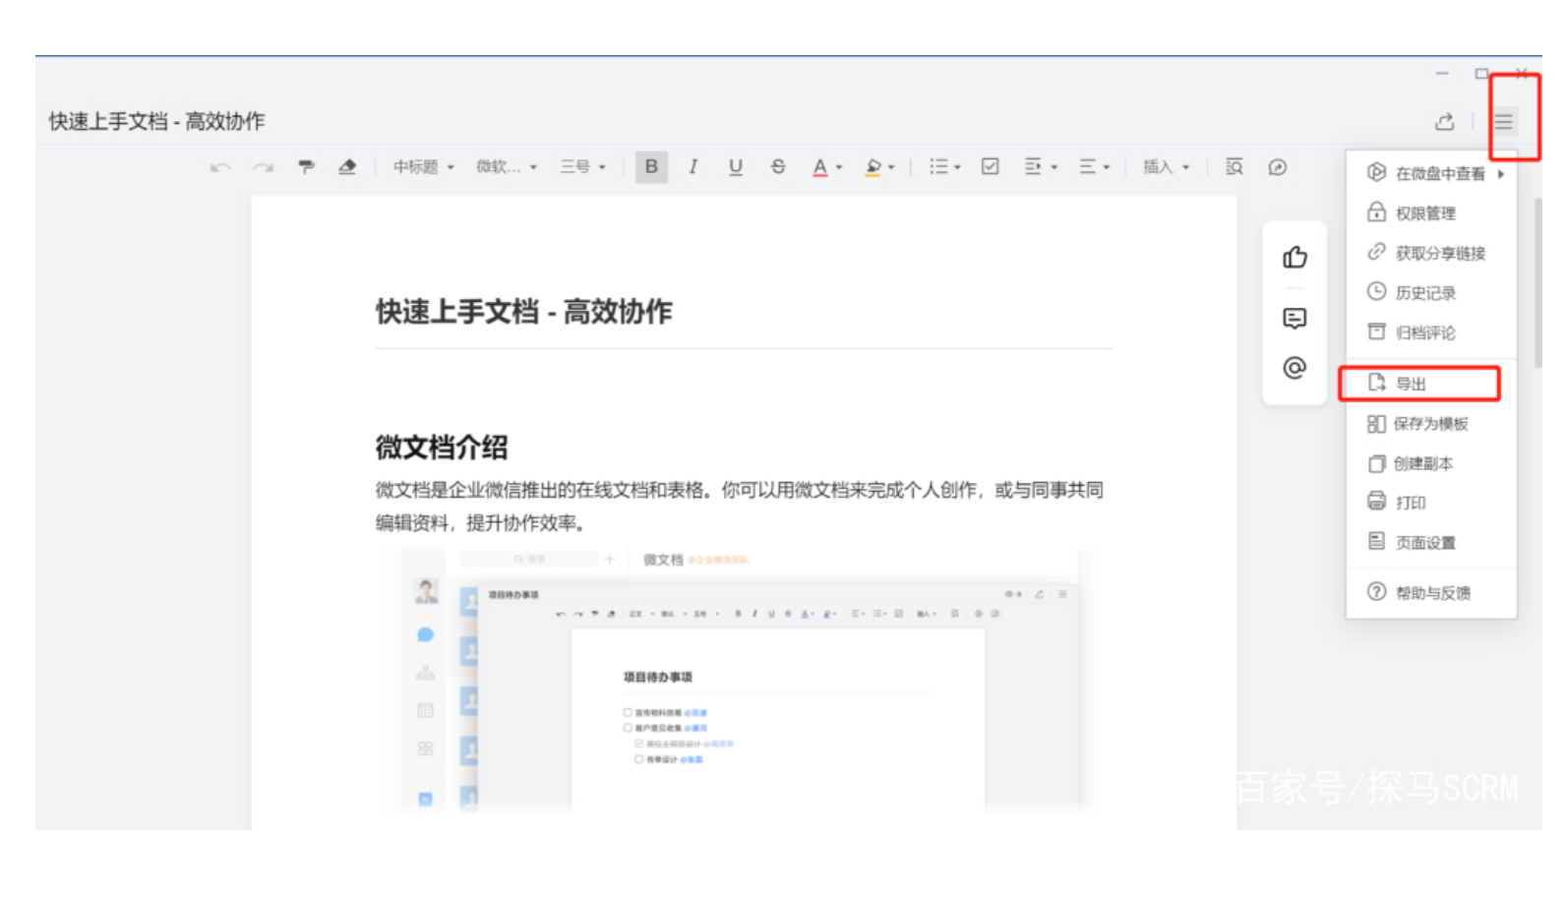Click the find and replace icon
1565x902 pixels.
coord(1234,167)
